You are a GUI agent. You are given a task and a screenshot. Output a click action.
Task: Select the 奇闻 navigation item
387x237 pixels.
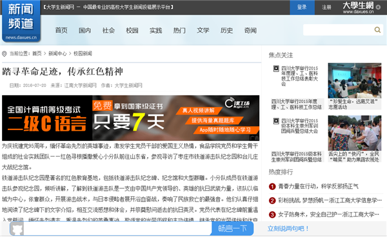250,30
